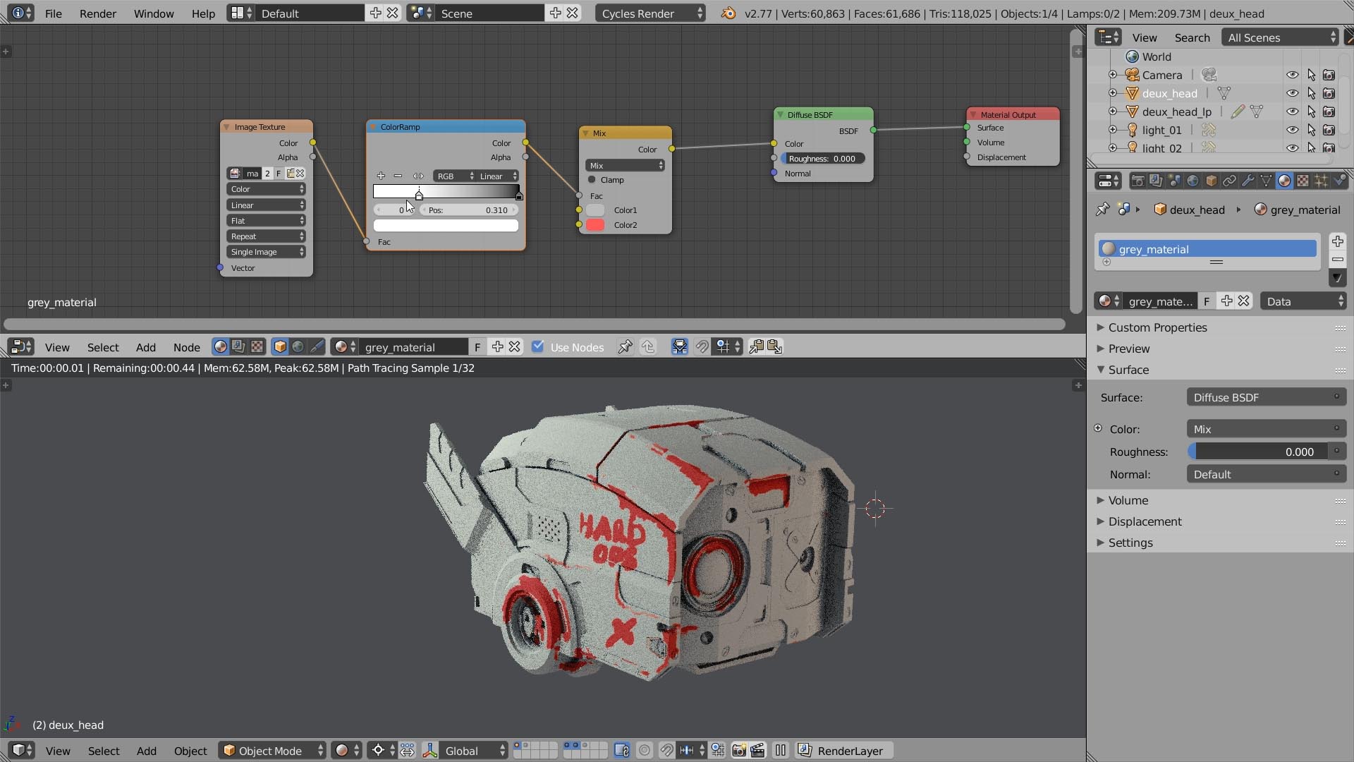
Task: Open the Object Mode dropdown
Action: (272, 751)
